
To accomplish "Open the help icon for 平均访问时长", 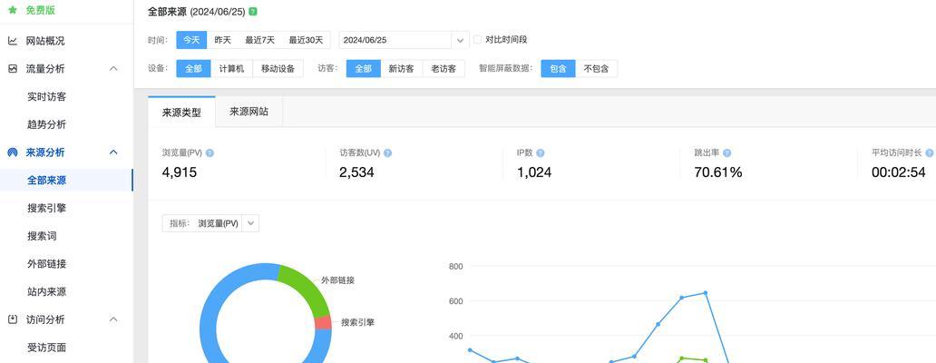I will click(930, 152).
